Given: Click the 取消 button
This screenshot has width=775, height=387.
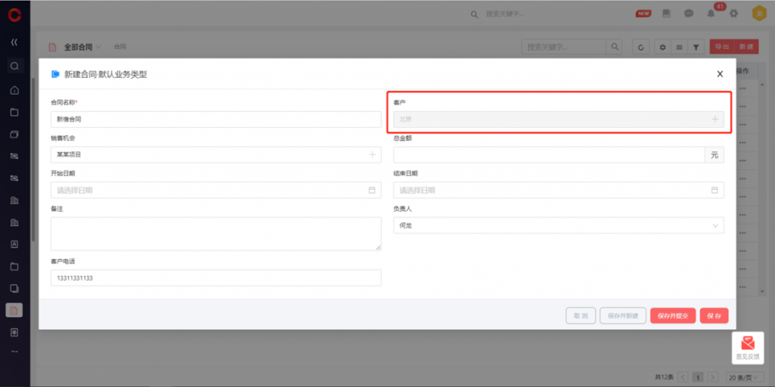Looking at the screenshot, I should (580, 315).
